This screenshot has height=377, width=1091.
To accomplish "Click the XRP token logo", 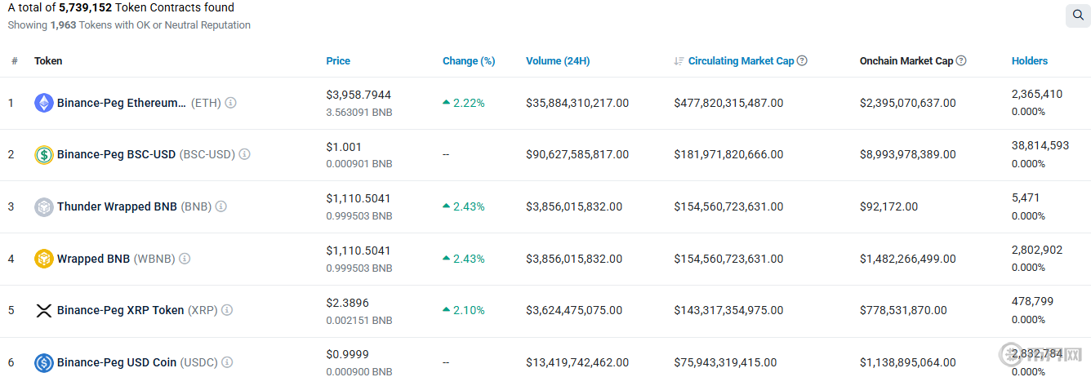I will tap(43, 310).
